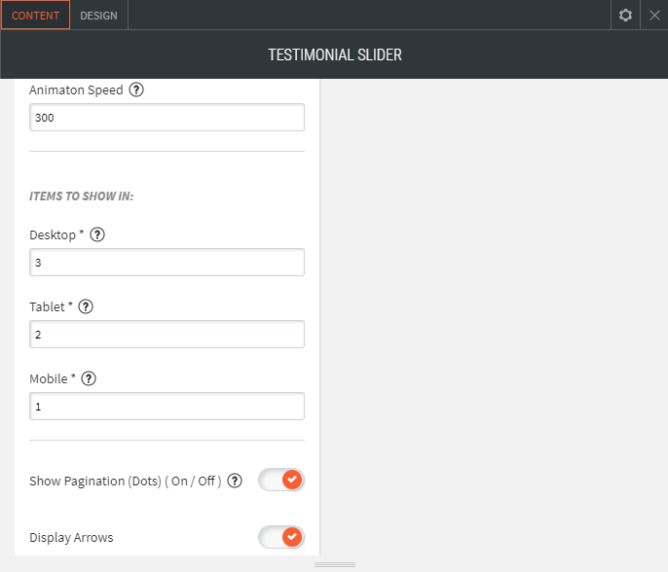Screen dimensions: 668x572
Task: Click the Display Arrows label text
Action: click(71, 538)
